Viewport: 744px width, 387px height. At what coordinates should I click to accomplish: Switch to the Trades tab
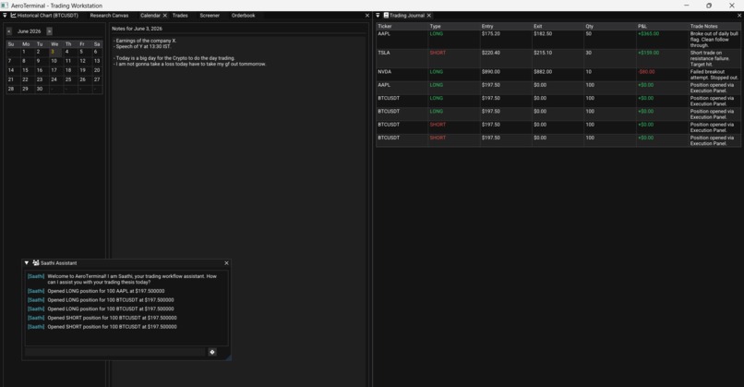[x=180, y=15]
